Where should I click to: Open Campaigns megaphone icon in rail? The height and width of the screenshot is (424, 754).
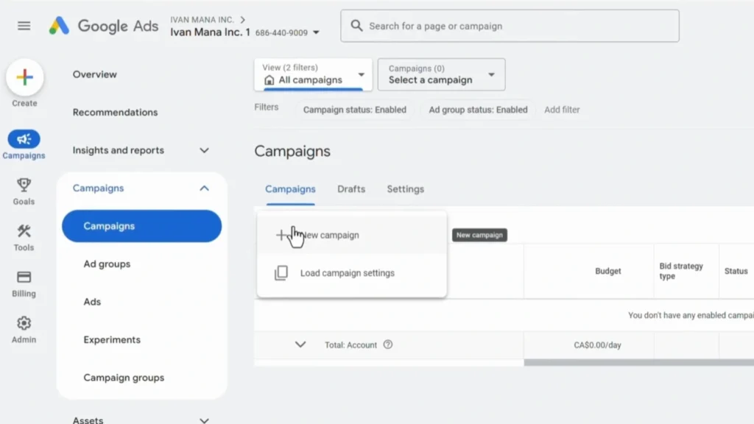(24, 139)
